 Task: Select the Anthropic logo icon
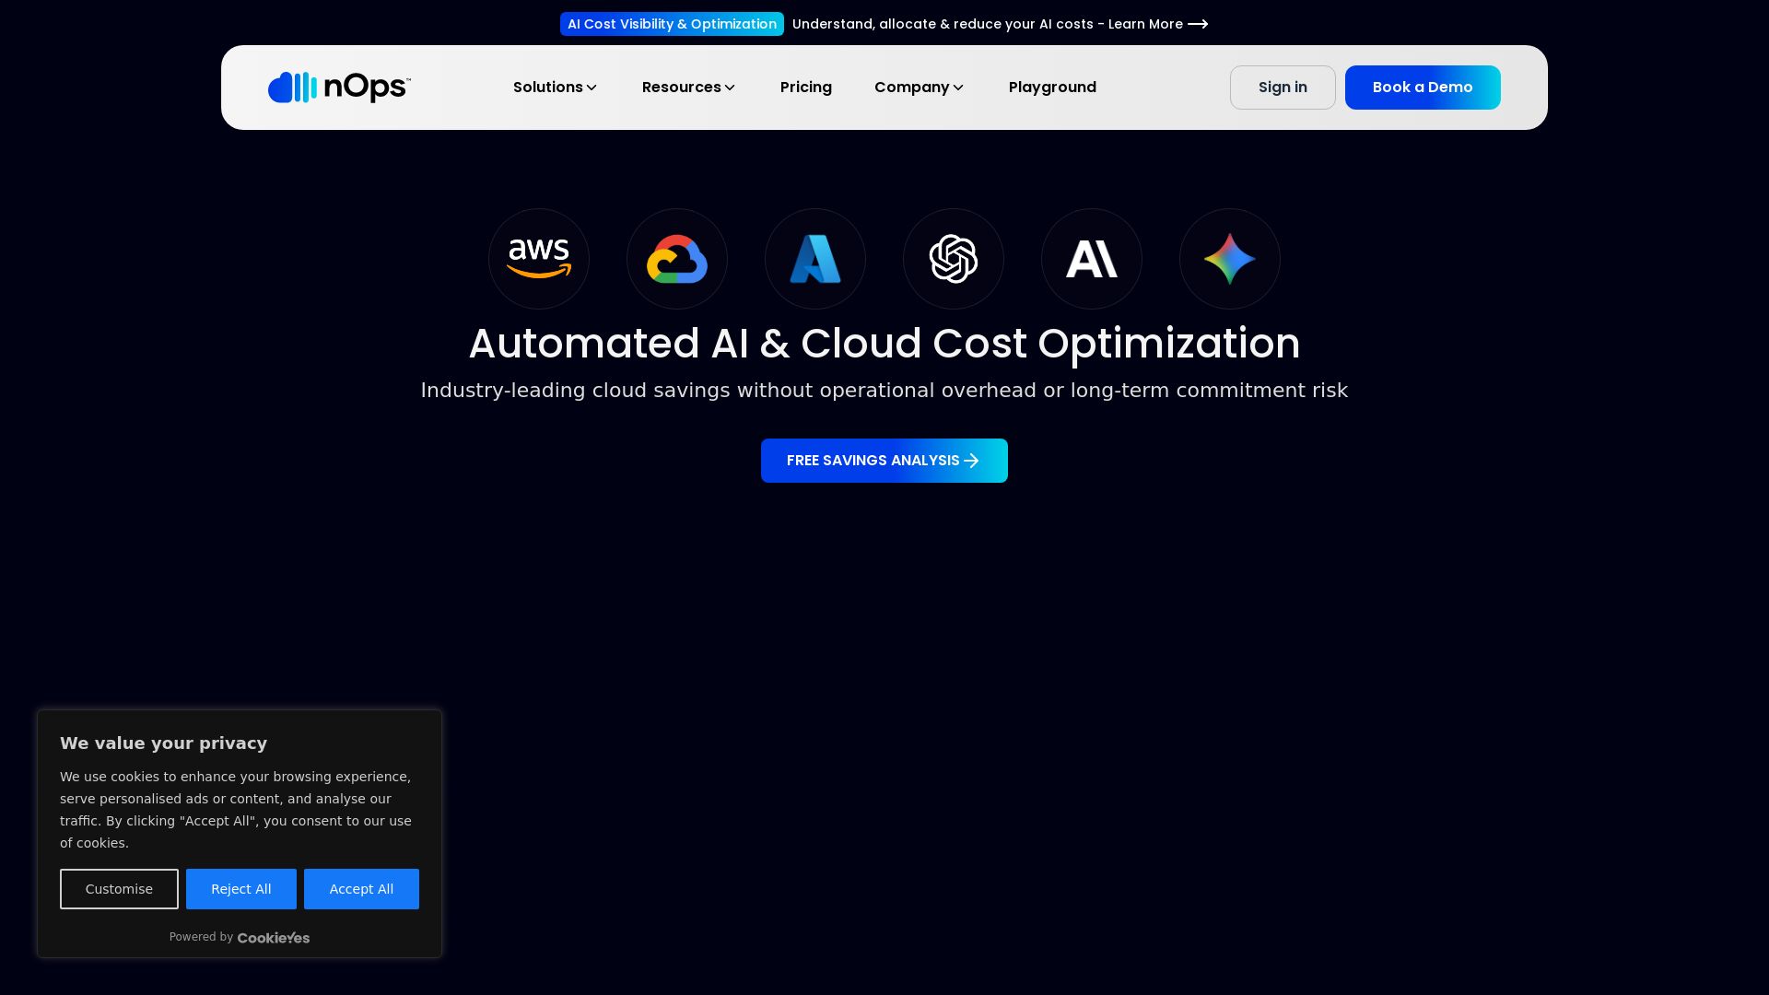(x=1092, y=259)
